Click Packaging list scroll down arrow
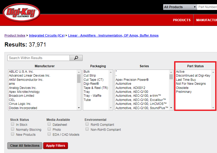The image size is (217, 153). coord(111,108)
